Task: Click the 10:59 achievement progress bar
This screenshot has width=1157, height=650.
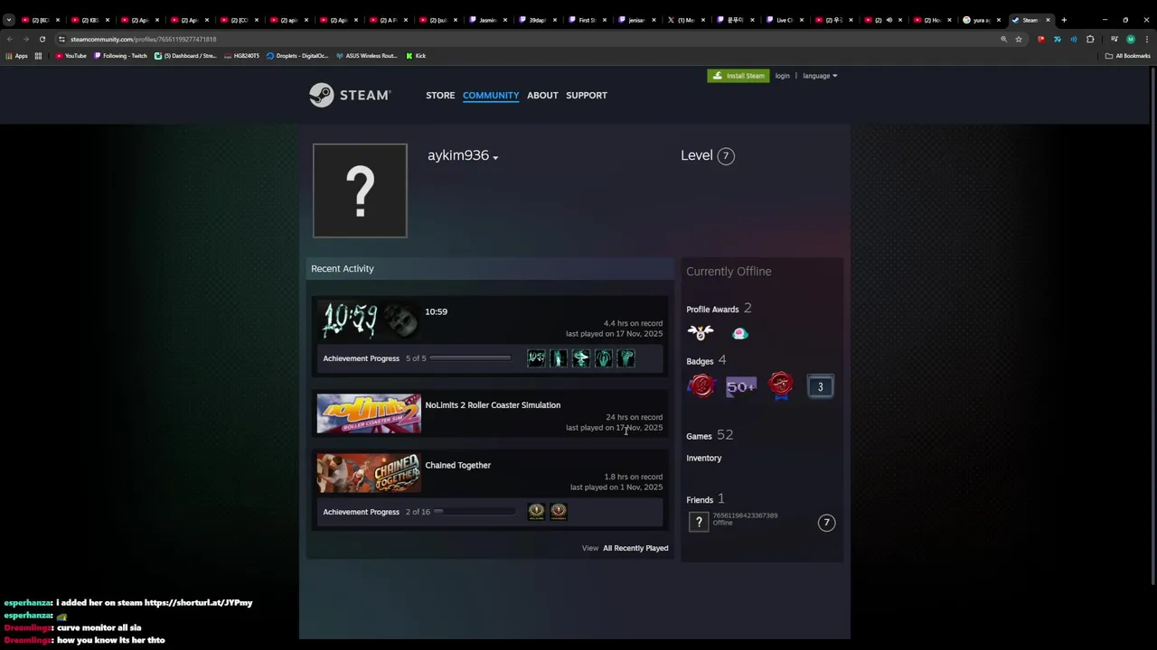Action: tap(470, 358)
